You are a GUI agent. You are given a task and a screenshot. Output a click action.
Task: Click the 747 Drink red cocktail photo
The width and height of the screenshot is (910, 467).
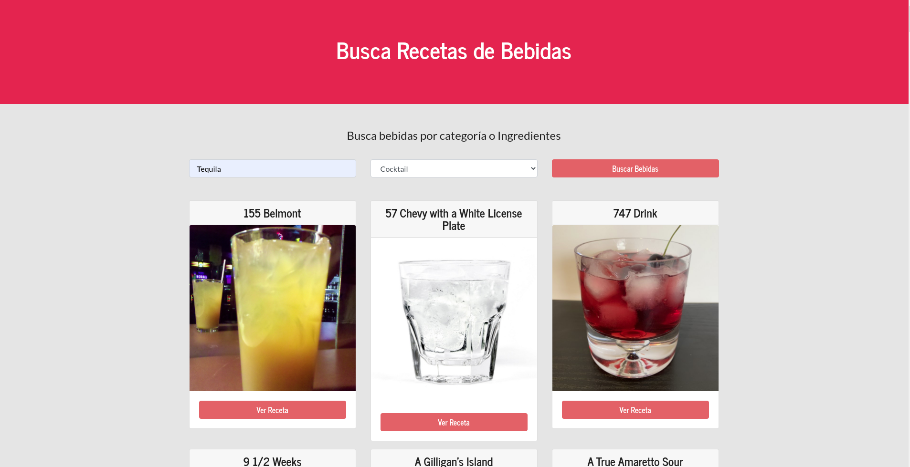point(635,308)
